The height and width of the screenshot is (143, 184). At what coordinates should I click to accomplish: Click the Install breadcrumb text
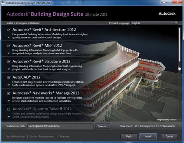click(x=10, y=23)
